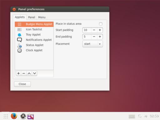The height and width of the screenshot is (120, 160).
Task: Click the volume icon in the status area
Action: coord(146,116)
